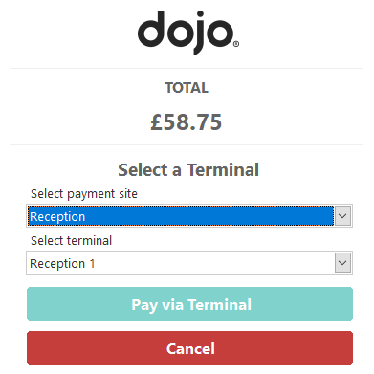Click the chevron icon next to Reception 1

click(x=342, y=263)
